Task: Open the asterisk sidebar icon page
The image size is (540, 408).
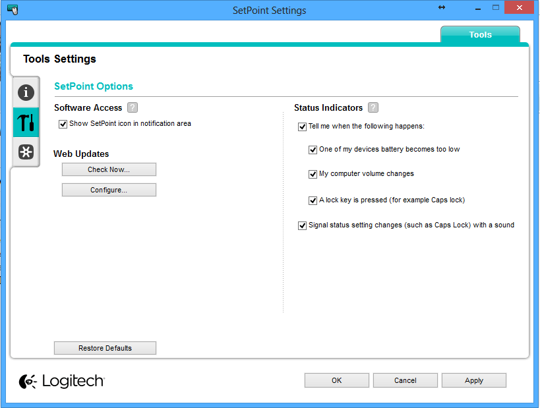Action: (26, 152)
